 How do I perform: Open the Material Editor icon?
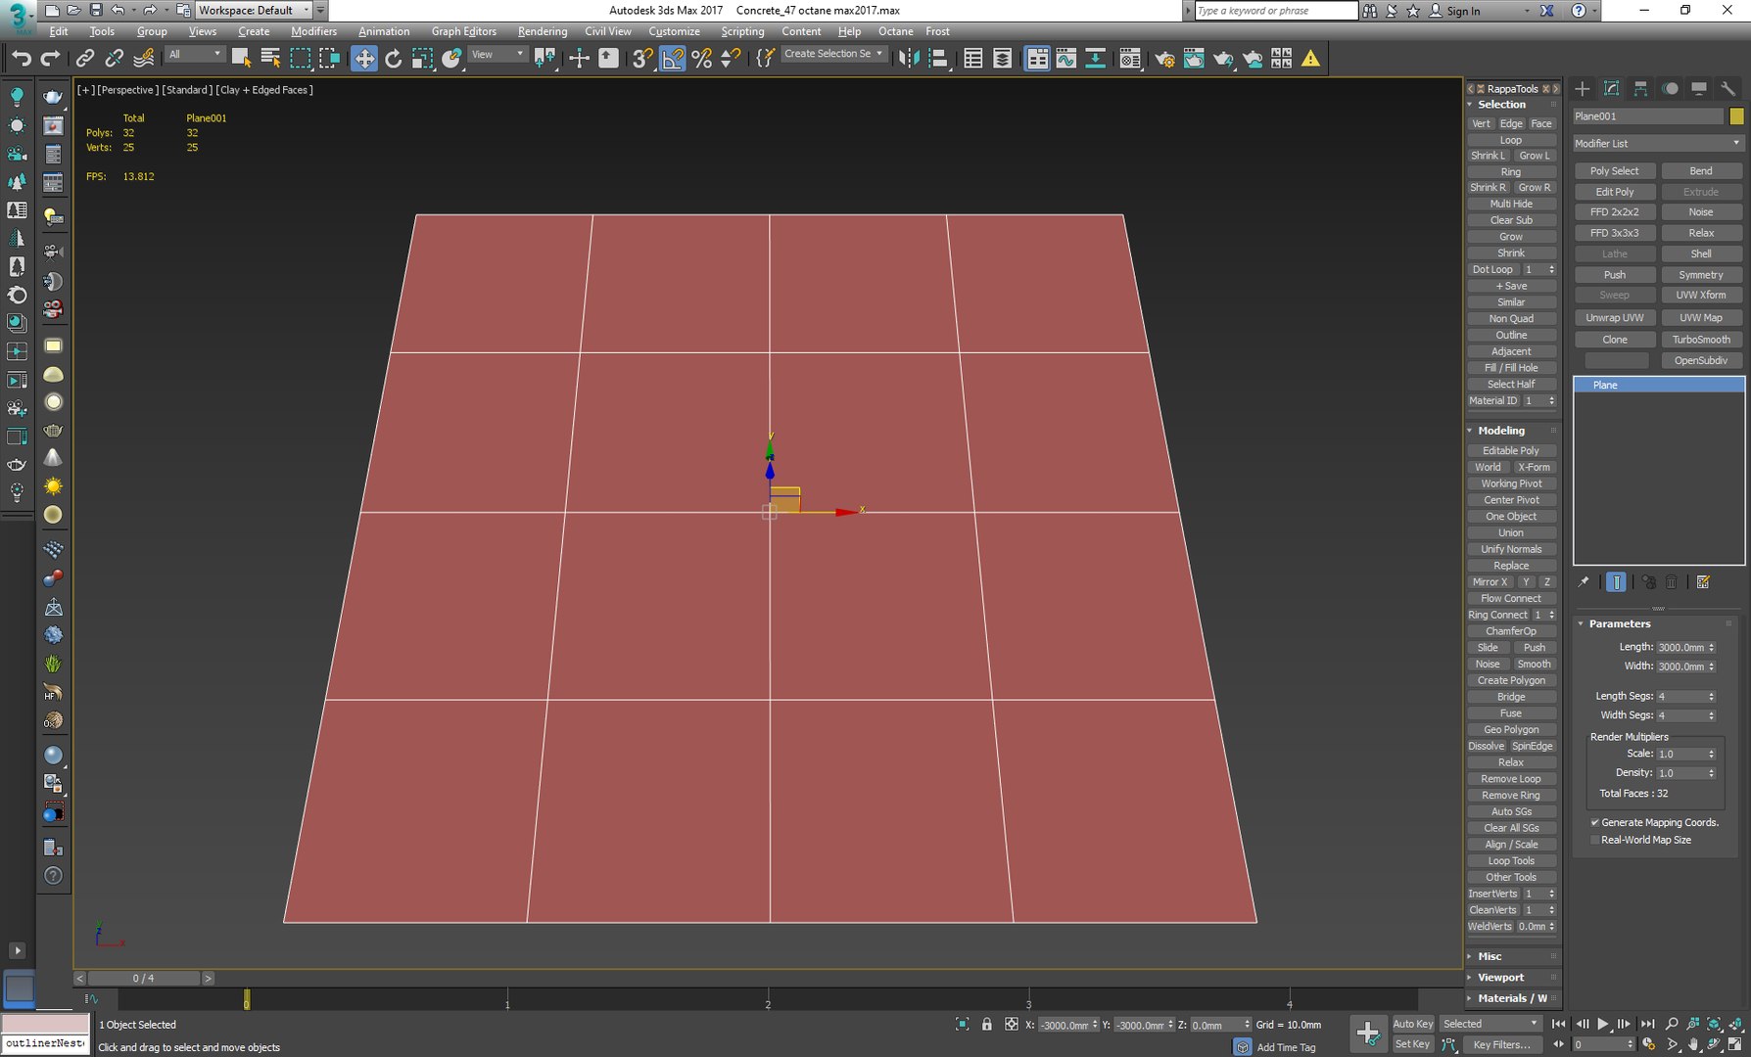click(x=1129, y=59)
